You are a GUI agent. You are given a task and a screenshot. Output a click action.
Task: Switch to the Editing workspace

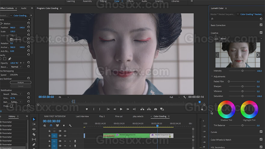(103, 1)
